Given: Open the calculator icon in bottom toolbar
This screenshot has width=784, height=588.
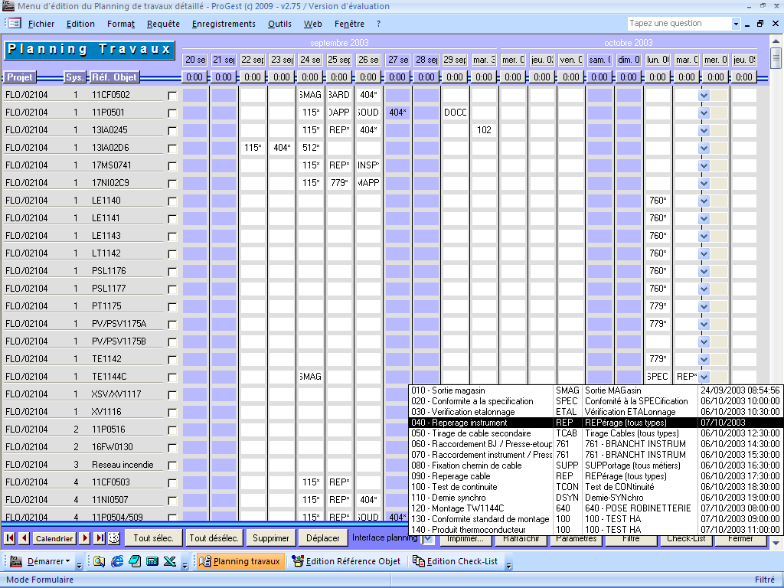Looking at the screenshot, I should pos(152,561).
